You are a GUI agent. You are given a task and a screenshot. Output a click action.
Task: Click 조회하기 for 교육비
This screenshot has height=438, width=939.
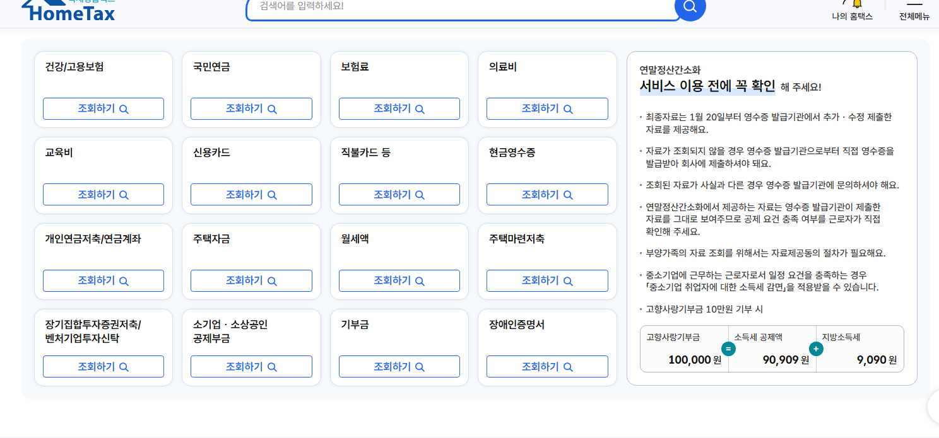103,194
